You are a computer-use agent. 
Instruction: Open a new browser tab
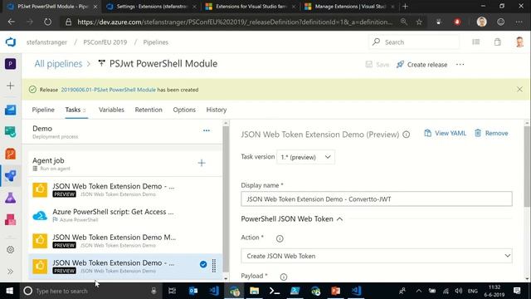[405, 7]
